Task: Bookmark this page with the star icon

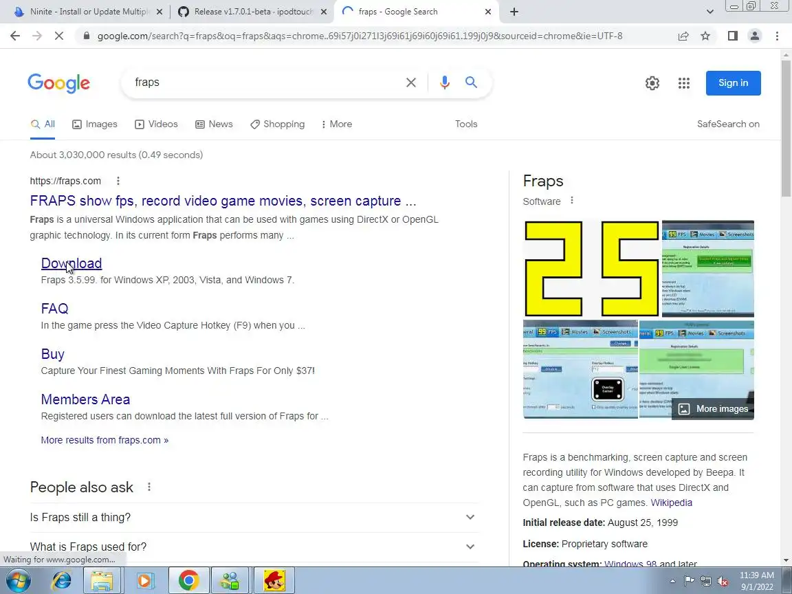Action: pyautogui.click(x=705, y=36)
